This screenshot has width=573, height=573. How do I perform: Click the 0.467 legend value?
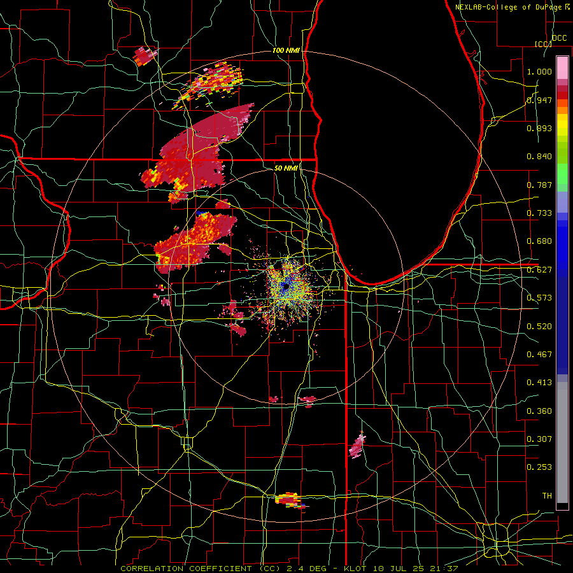(539, 355)
